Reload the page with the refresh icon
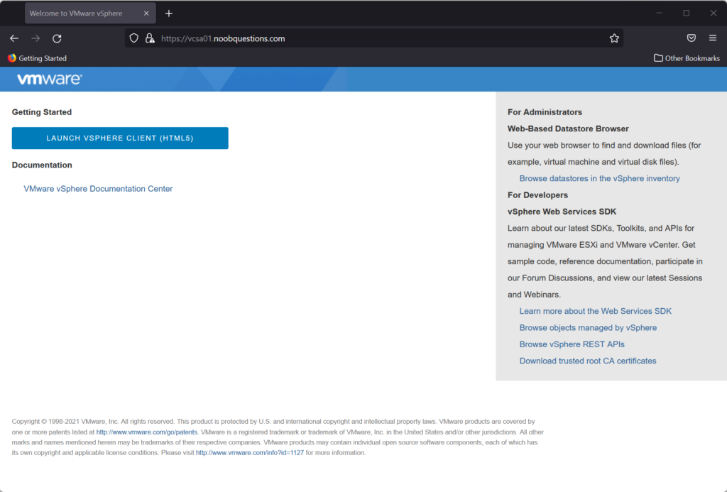Screen dimensions: 727x492 (57, 38)
